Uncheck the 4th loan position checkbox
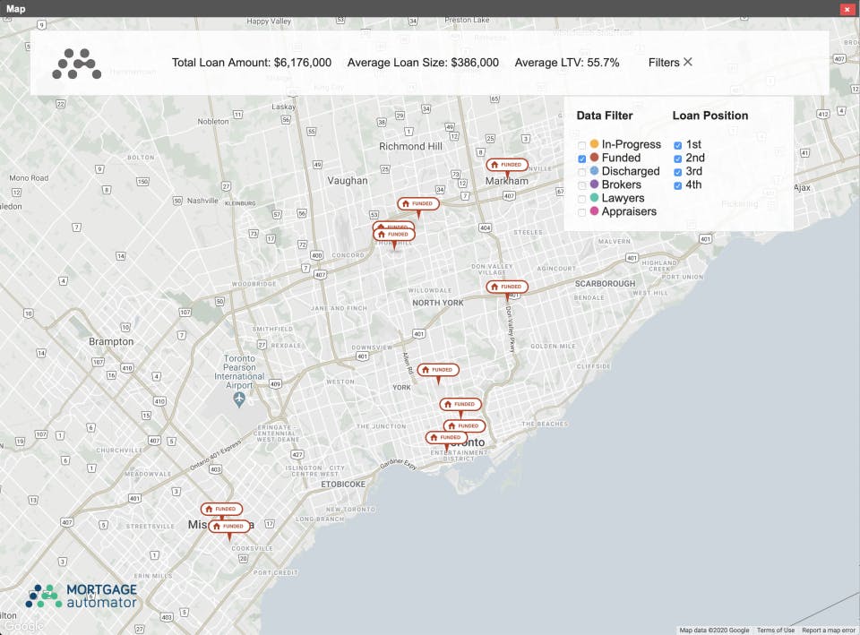 pos(678,185)
